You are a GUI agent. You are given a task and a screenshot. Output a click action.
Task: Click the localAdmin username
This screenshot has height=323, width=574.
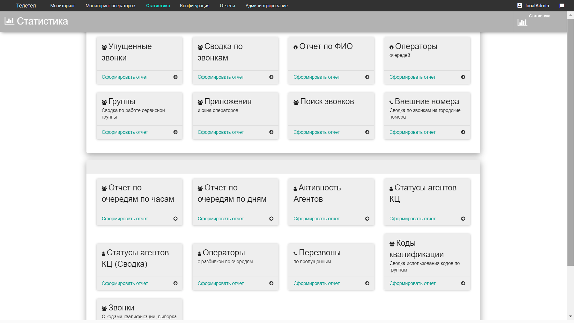click(x=537, y=6)
